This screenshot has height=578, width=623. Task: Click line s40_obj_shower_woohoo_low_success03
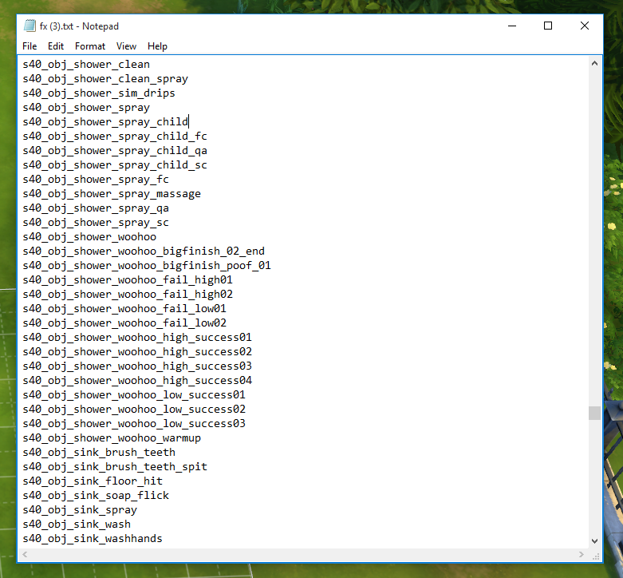(134, 424)
